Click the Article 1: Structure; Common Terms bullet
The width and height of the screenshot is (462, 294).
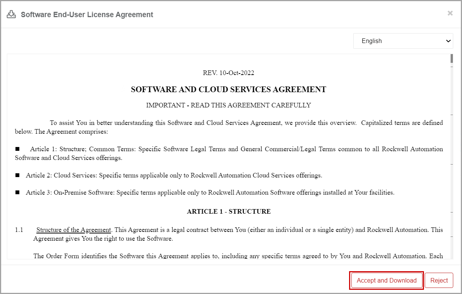pos(229,153)
